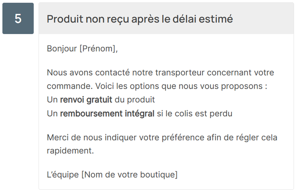Image resolution: width=303 pixels, height=191 pixels.
Task: Click the word "rapidement."
Action: pos(70,151)
